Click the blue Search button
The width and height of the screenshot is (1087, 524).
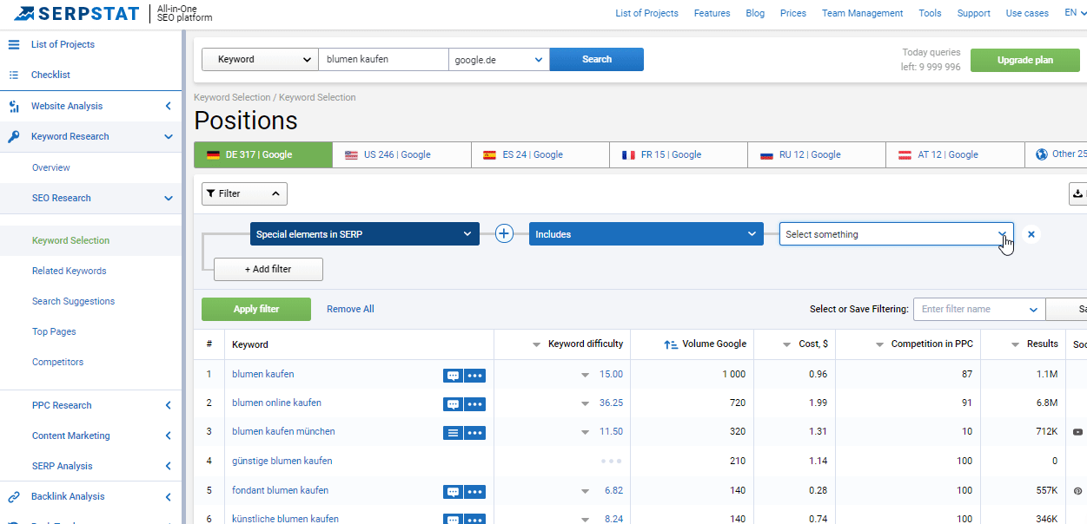pos(597,59)
